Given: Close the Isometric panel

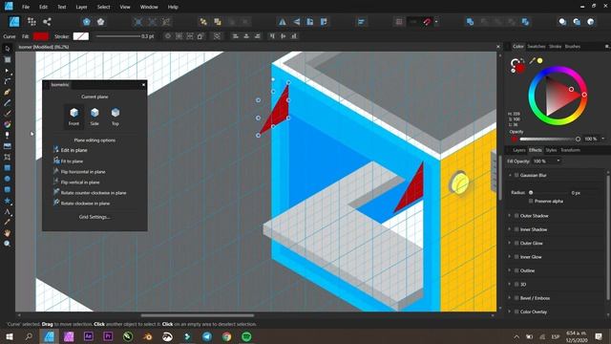Looking at the screenshot, I should [x=143, y=85].
